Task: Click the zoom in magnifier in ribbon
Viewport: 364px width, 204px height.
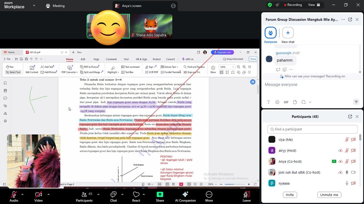Action: 245,67
